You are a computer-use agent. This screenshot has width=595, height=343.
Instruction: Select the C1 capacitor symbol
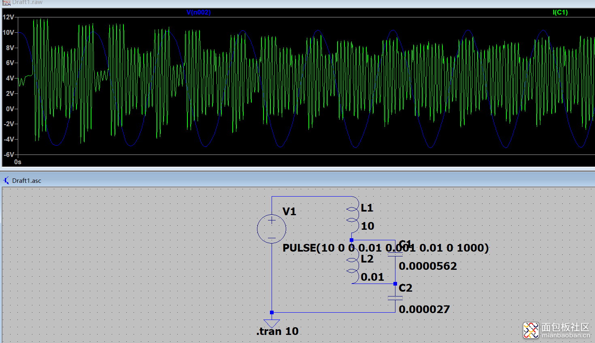click(395, 254)
